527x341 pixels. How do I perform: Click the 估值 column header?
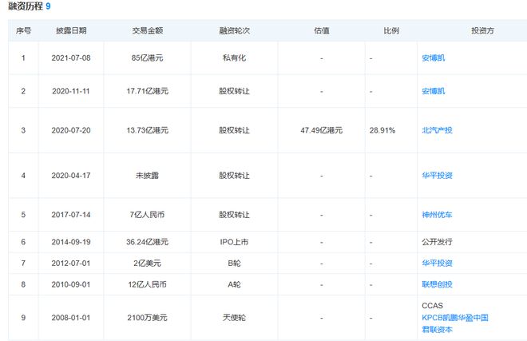coord(321,30)
